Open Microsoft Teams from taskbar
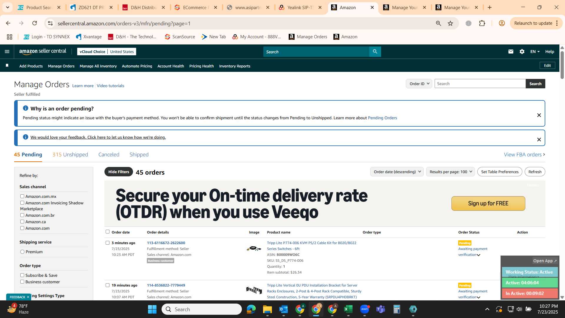This screenshot has height=318, width=565. [381, 309]
